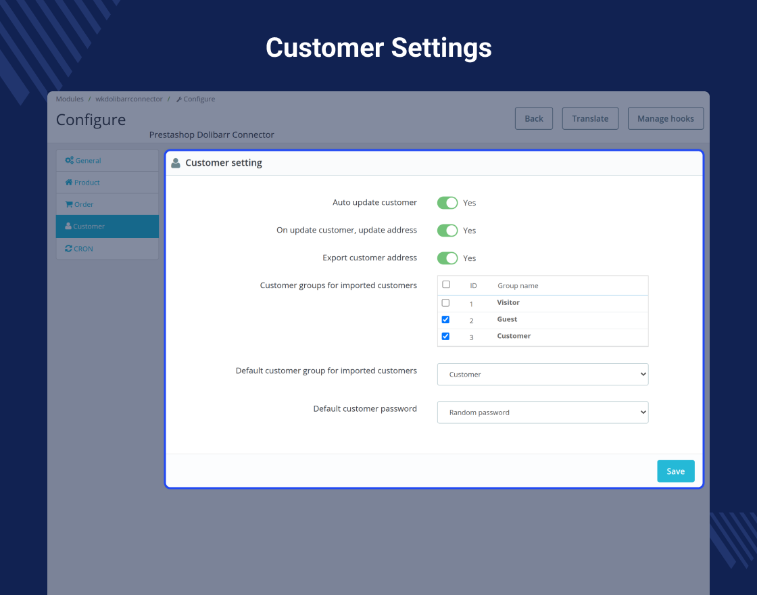Open the CRON settings tab

click(x=107, y=249)
